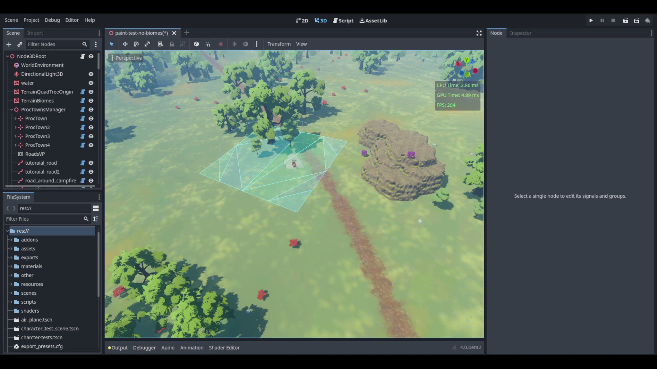
Task: Open the Transform menu
Action: point(278,44)
